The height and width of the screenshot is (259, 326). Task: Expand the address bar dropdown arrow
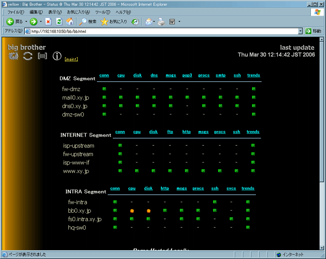pyautogui.click(x=300, y=31)
